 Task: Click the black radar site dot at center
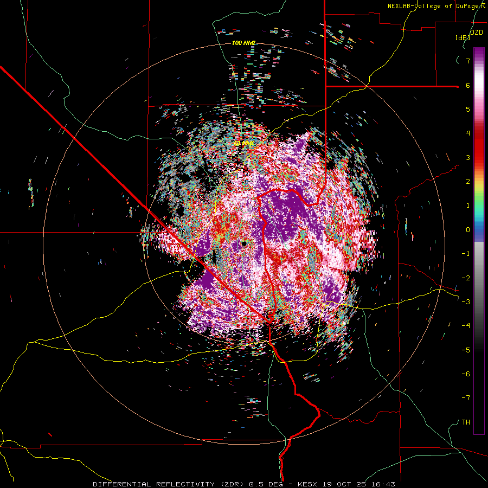coord(244,243)
